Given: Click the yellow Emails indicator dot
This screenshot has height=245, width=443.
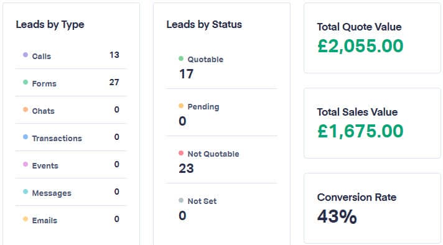Looking at the screenshot, I should point(26,219).
